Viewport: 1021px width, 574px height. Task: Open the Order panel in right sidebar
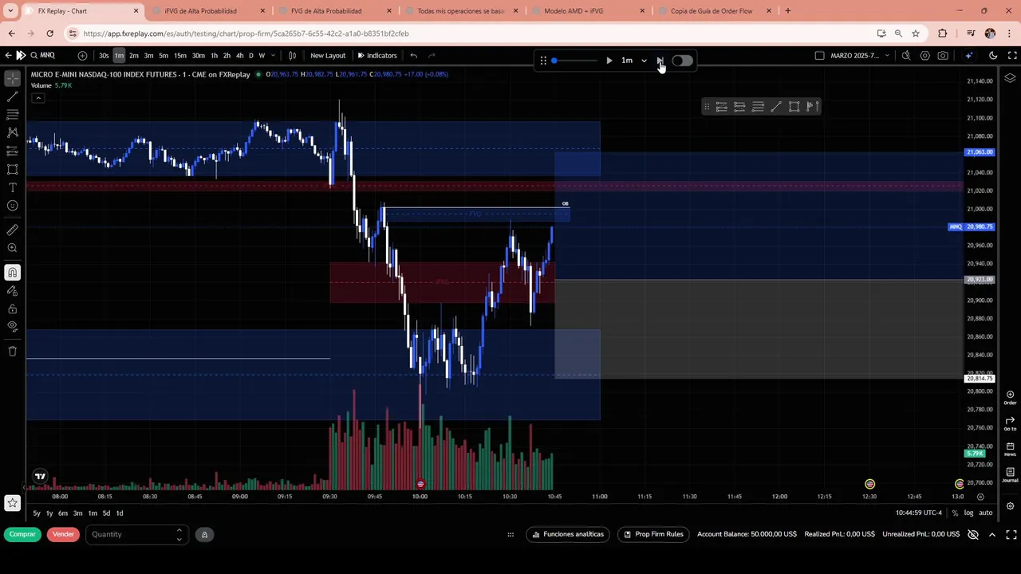pos(1010,397)
